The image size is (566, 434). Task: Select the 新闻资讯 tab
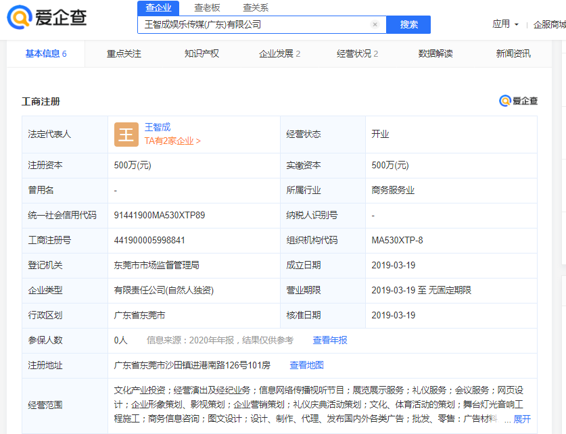tap(513, 54)
